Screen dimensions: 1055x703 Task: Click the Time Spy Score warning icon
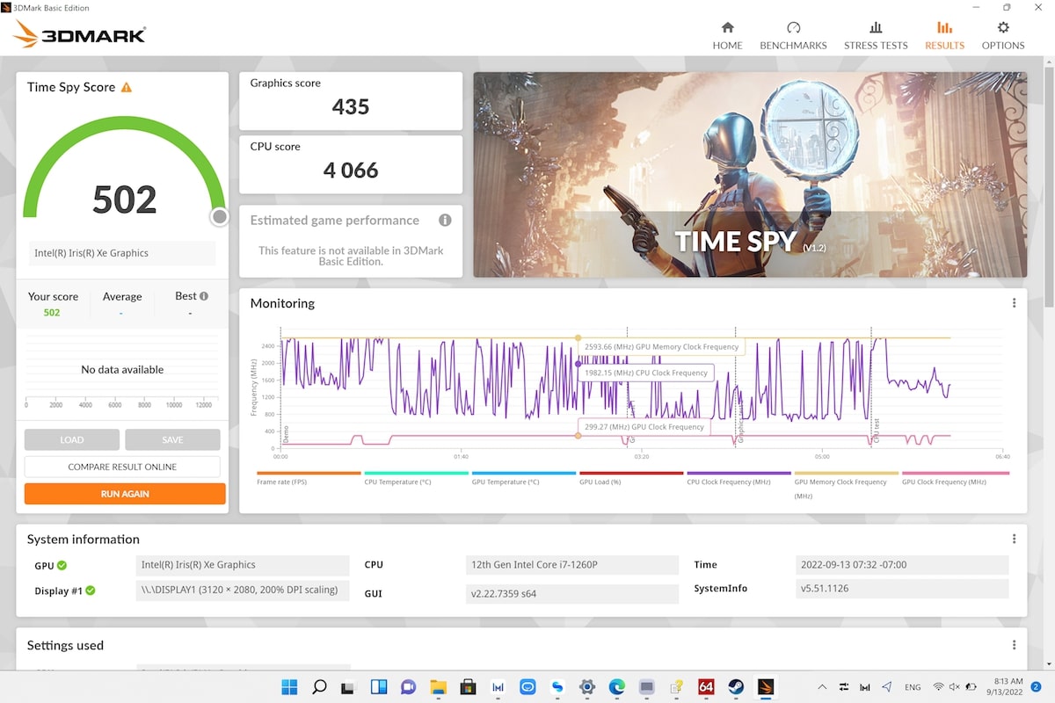[127, 87]
